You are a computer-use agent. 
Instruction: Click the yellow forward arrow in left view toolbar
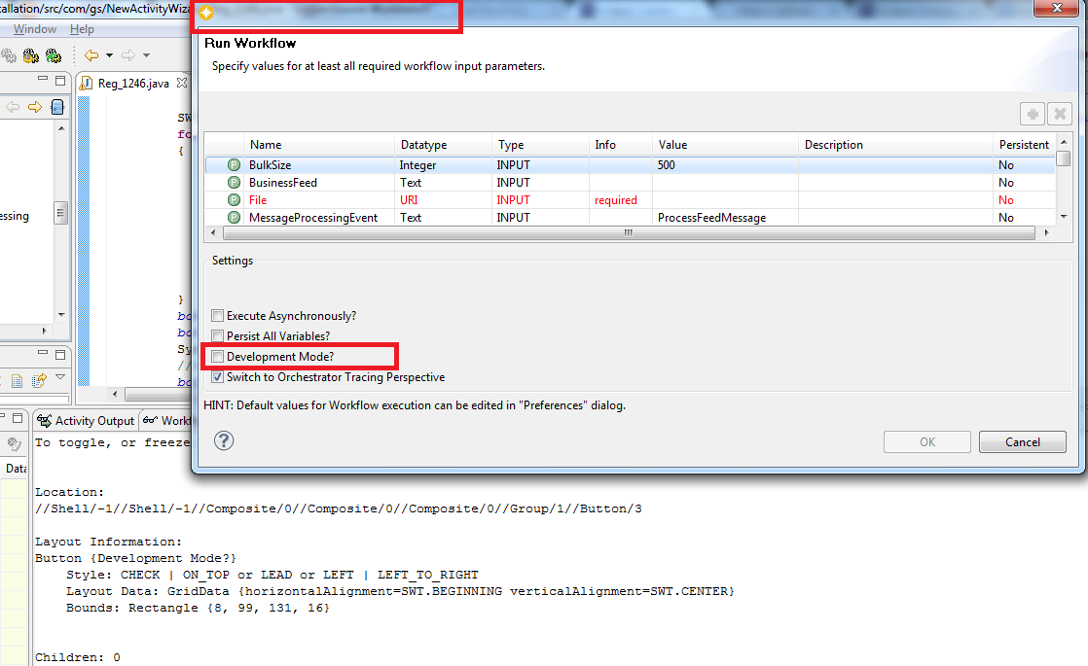click(35, 107)
